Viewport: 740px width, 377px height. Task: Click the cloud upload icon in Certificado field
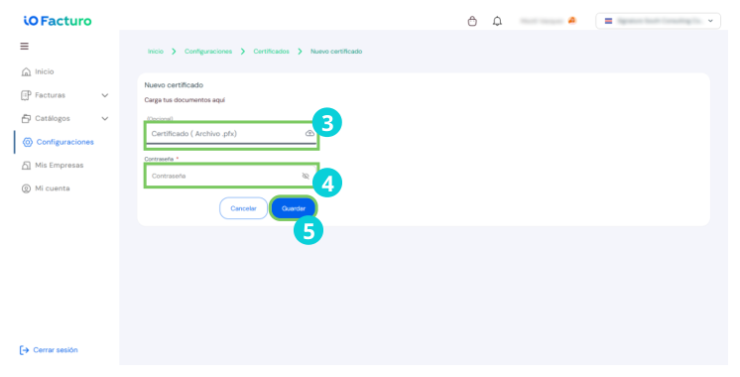click(309, 134)
